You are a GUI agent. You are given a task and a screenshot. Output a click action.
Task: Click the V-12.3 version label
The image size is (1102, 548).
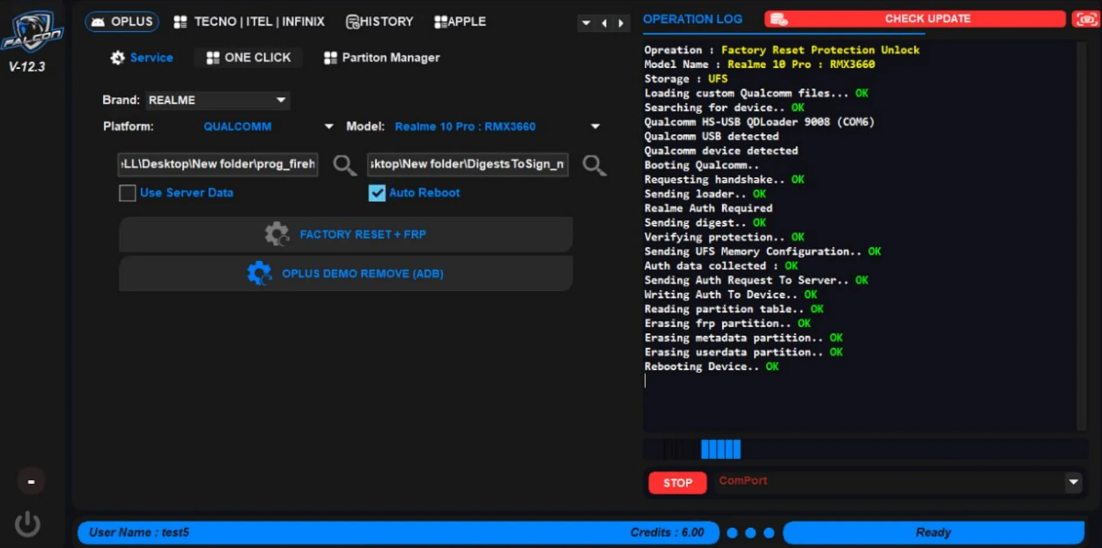point(27,66)
